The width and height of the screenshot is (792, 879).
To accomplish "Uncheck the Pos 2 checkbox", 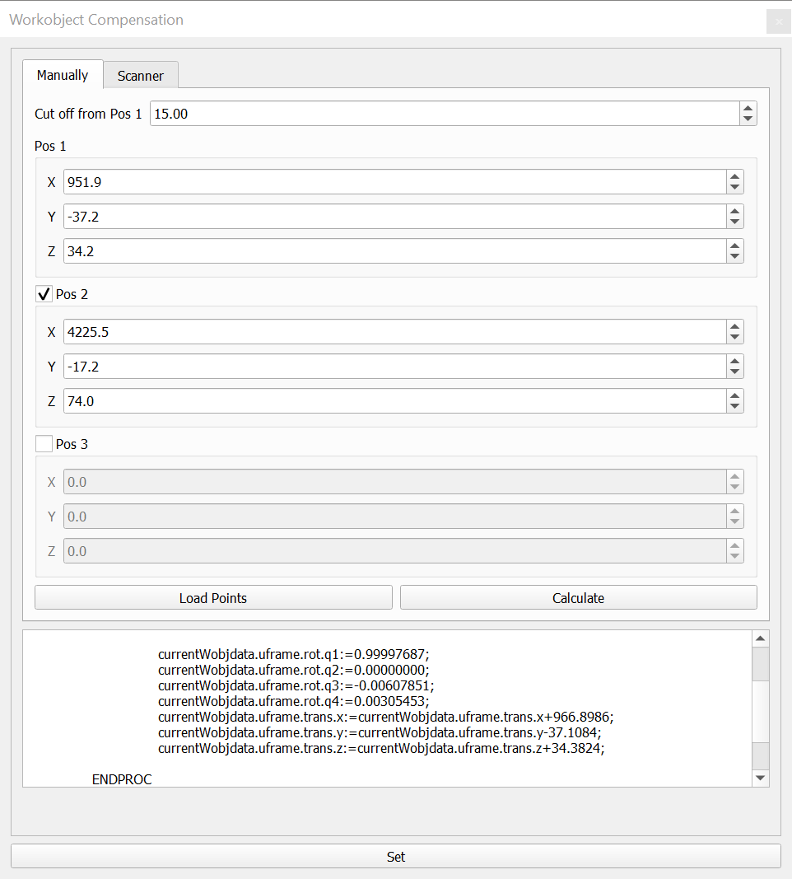I will point(44,294).
